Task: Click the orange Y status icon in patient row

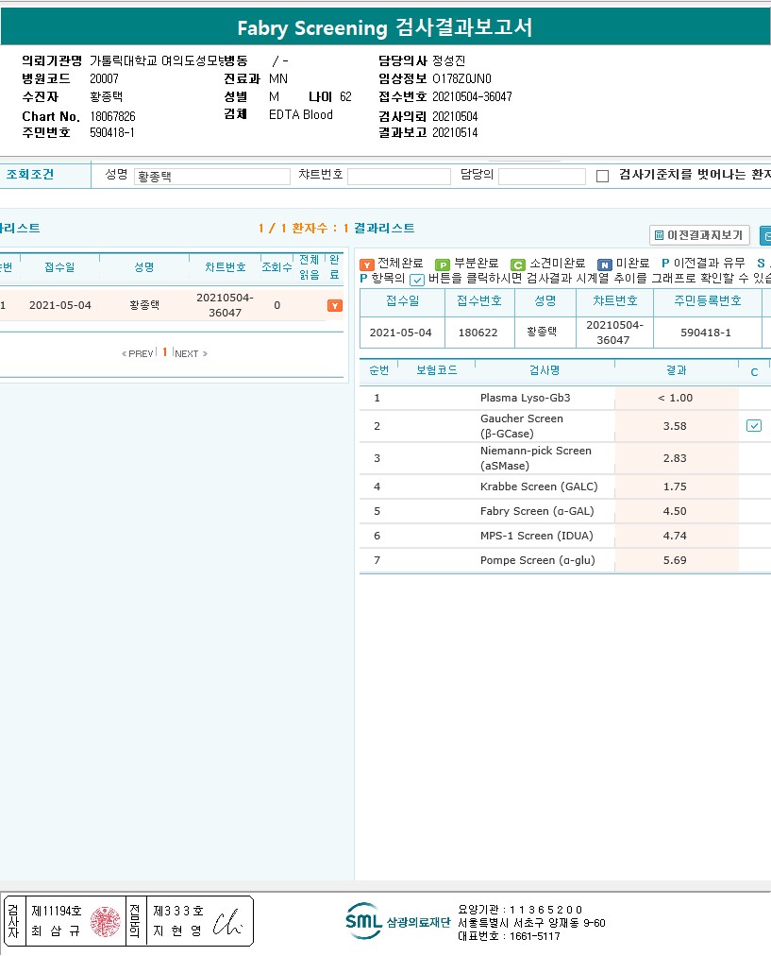Action: click(x=334, y=306)
